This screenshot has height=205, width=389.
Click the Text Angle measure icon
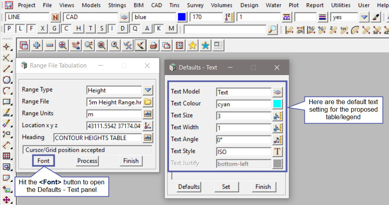click(x=277, y=139)
